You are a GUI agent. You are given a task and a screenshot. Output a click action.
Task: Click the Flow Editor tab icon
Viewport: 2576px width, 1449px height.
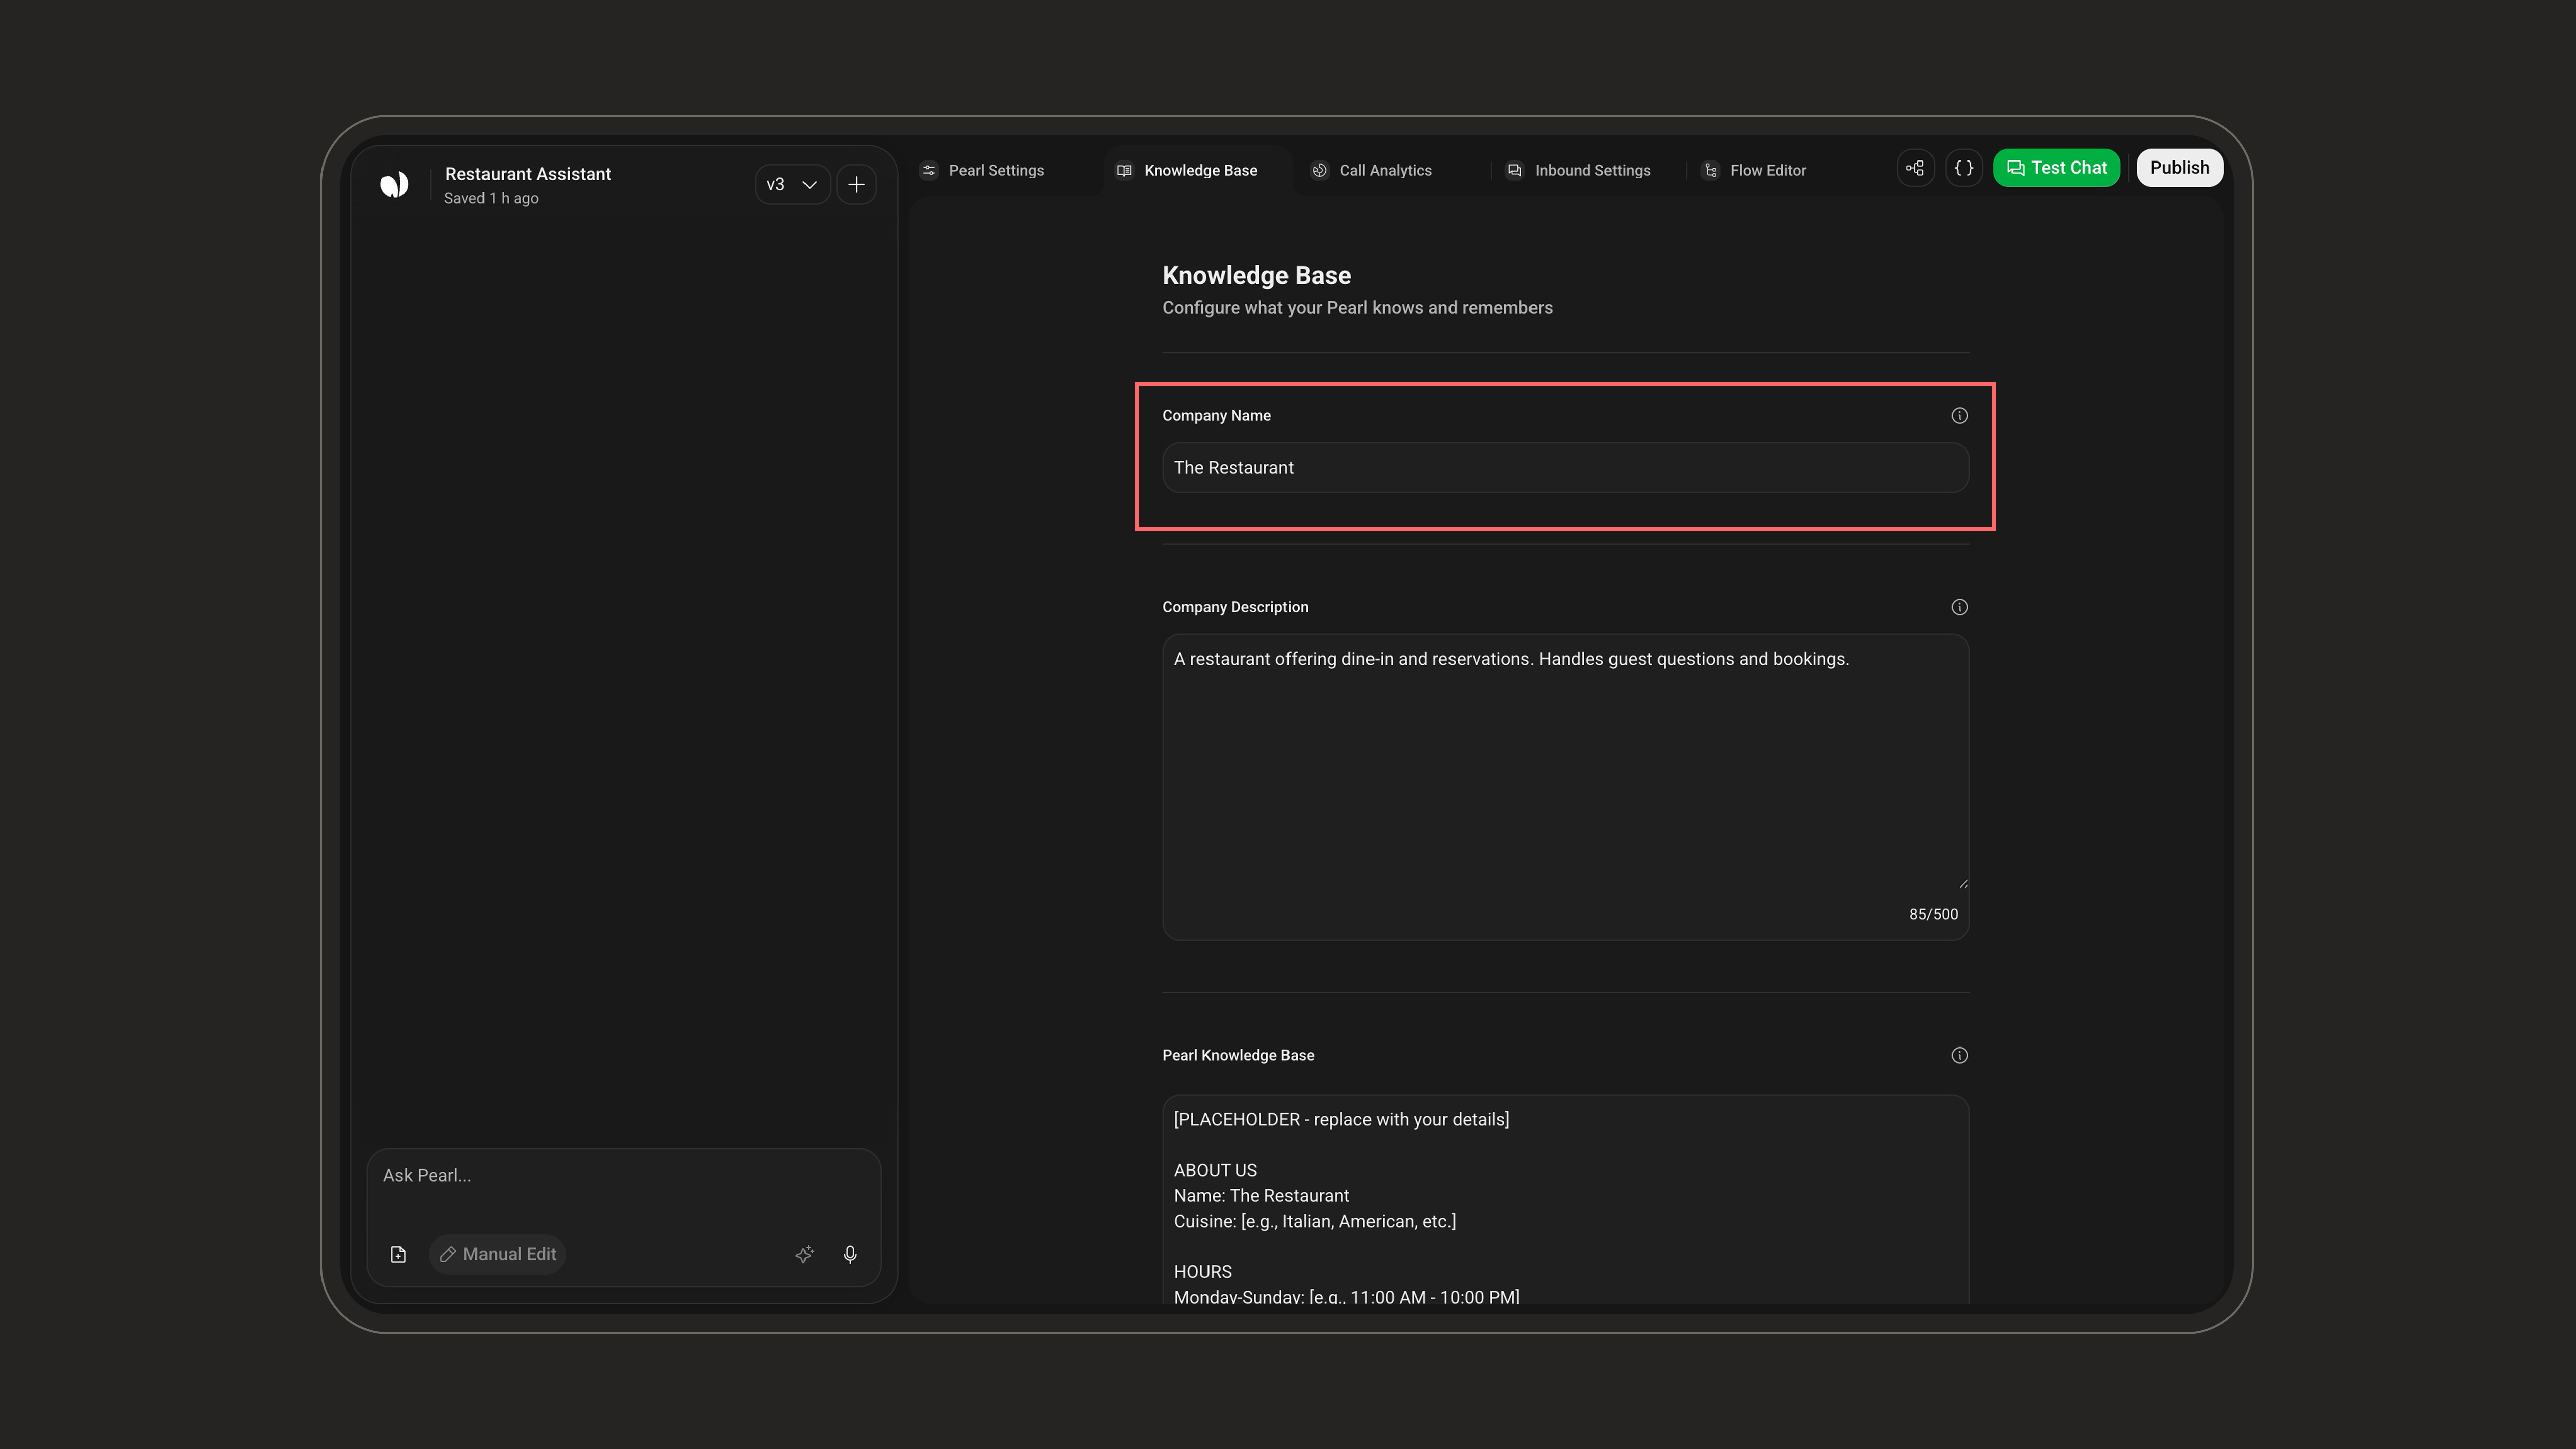click(x=1710, y=170)
